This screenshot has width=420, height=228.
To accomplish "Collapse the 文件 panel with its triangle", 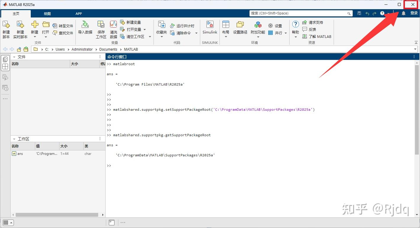I will [x=14, y=57].
